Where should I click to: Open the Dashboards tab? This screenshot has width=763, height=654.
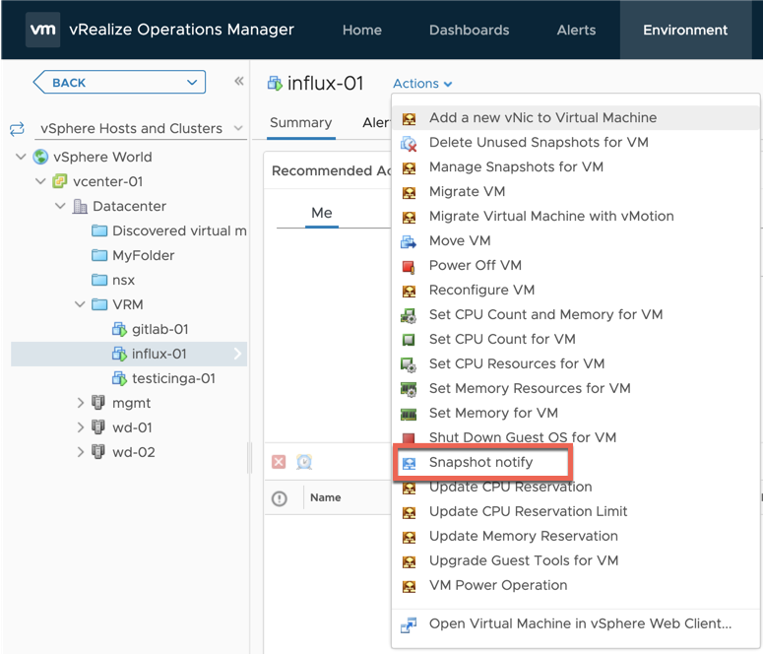(469, 31)
